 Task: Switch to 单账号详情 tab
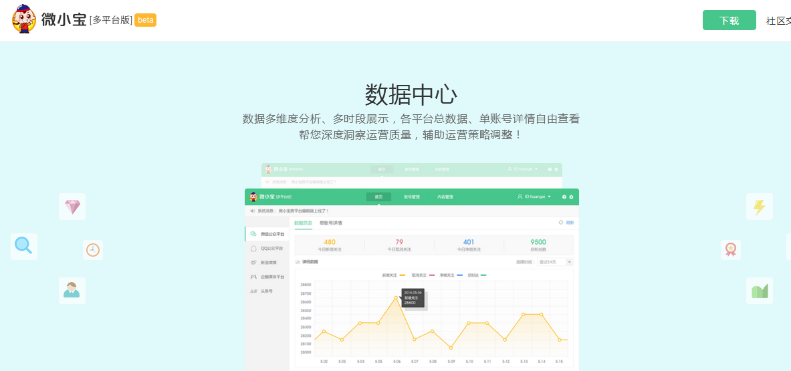point(330,223)
